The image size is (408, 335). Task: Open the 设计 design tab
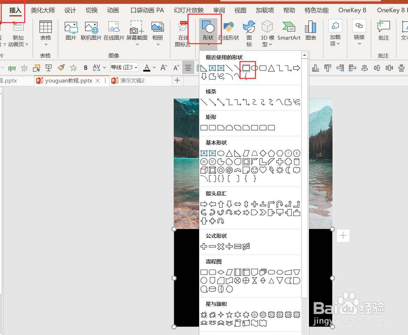point(70,11)
